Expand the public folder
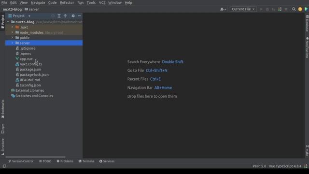The width and height of the screenshot is (309, 174). 12,38
